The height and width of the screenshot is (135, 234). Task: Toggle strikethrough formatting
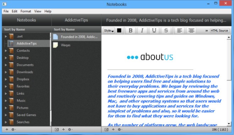[x=166, y=30]
